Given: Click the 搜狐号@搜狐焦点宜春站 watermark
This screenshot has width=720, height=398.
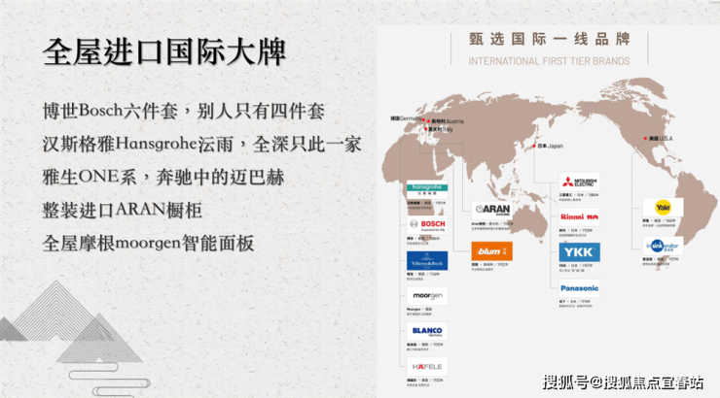Looking at the screenshot, I should click(623, 381).
